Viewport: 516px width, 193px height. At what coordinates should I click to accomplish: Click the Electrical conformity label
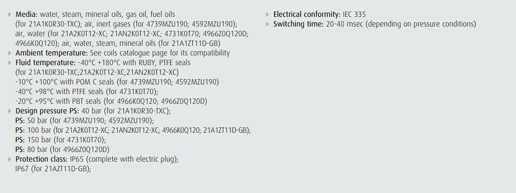tap(307, 14)
